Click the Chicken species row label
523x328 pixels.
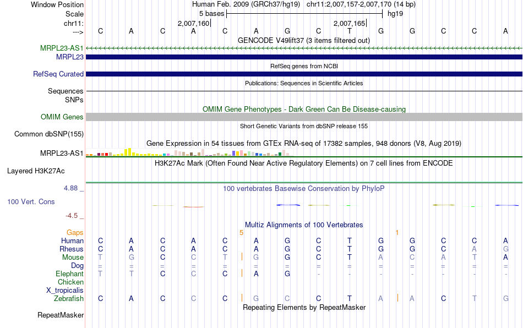[70, 282]
